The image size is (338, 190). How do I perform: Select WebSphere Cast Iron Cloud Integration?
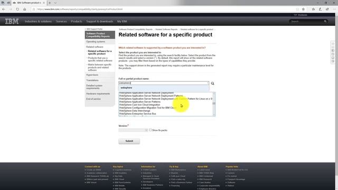(139, 104)
